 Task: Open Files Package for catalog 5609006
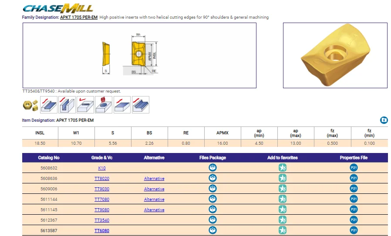(x=212, y=189)
